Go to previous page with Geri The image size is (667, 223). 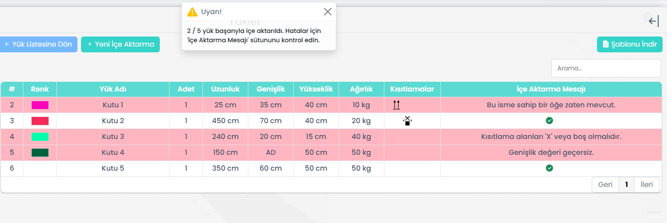tap(605, 185)
